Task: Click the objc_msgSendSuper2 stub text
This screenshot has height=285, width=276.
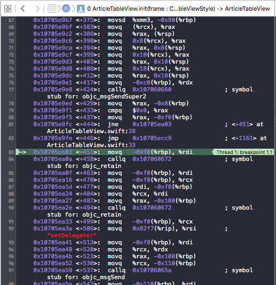Action: pos(114,96)
